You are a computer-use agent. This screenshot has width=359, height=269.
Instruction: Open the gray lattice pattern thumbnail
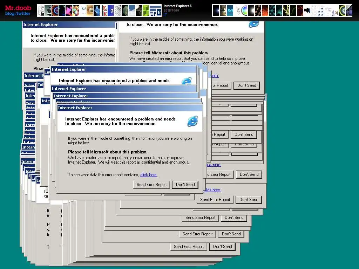117,11
